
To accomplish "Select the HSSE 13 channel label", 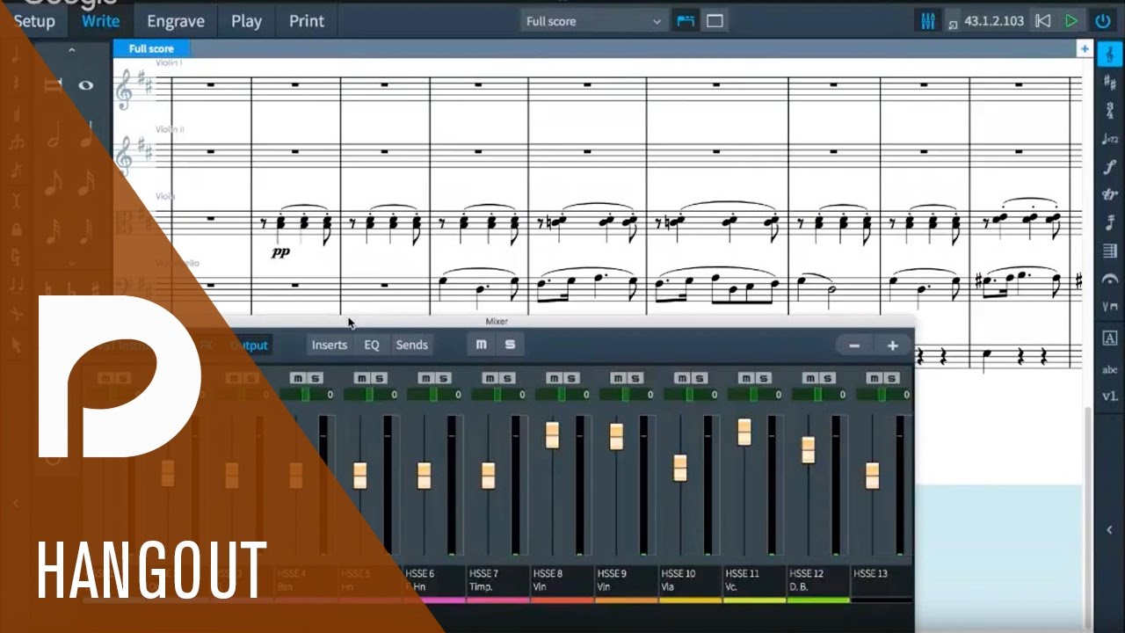I will point(882,580).
